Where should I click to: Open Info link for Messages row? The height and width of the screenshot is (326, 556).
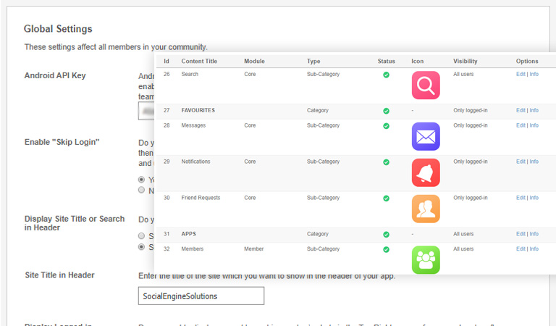pos(534,125)
